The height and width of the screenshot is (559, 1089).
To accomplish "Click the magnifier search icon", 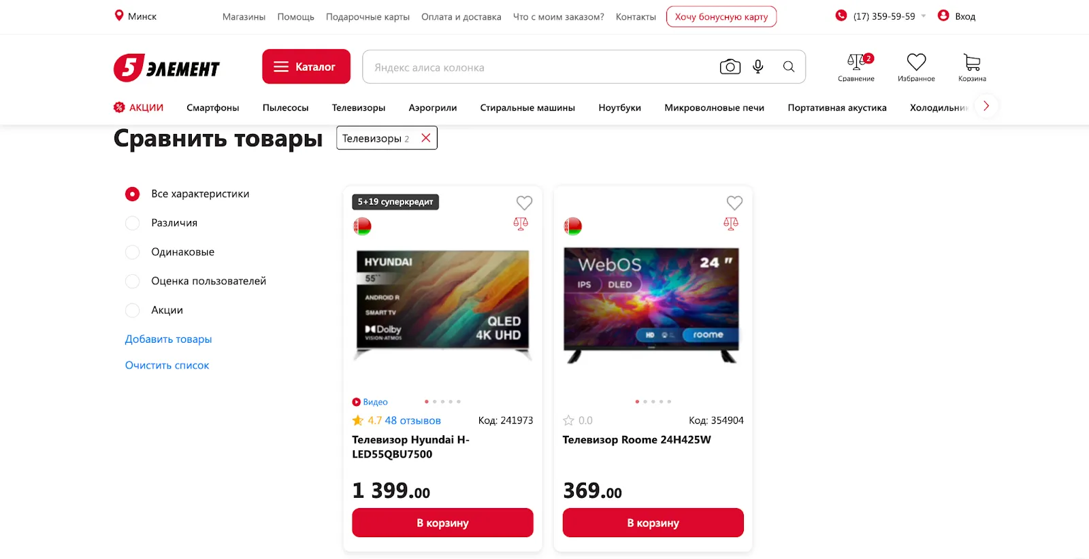I will coord(788,67).
